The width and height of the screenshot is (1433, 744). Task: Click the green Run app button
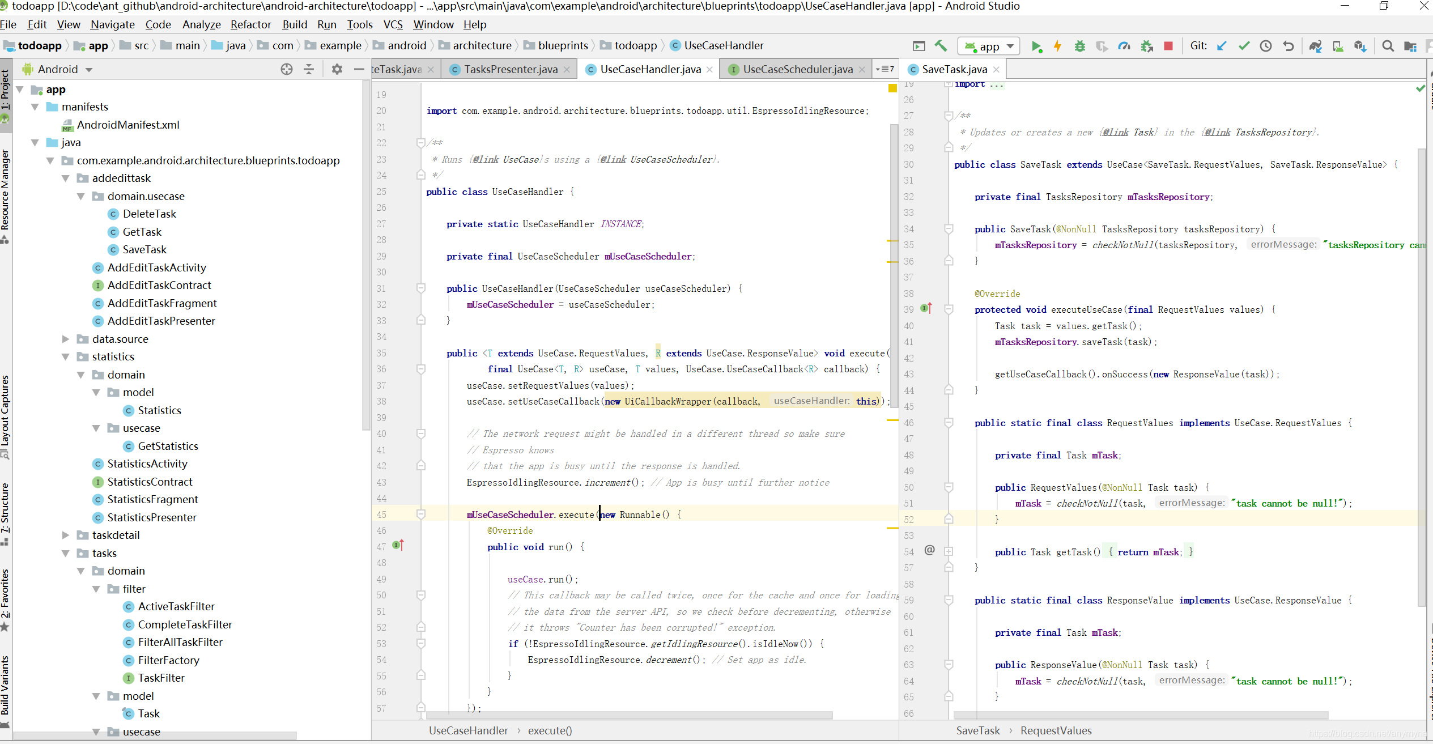pos(1036,46)
